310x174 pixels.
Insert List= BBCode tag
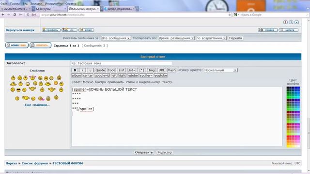click(x=131, y=70)
